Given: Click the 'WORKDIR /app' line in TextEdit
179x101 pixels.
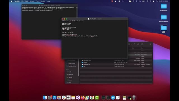Looking at the screenshot, I should click(x=66, y=25).
